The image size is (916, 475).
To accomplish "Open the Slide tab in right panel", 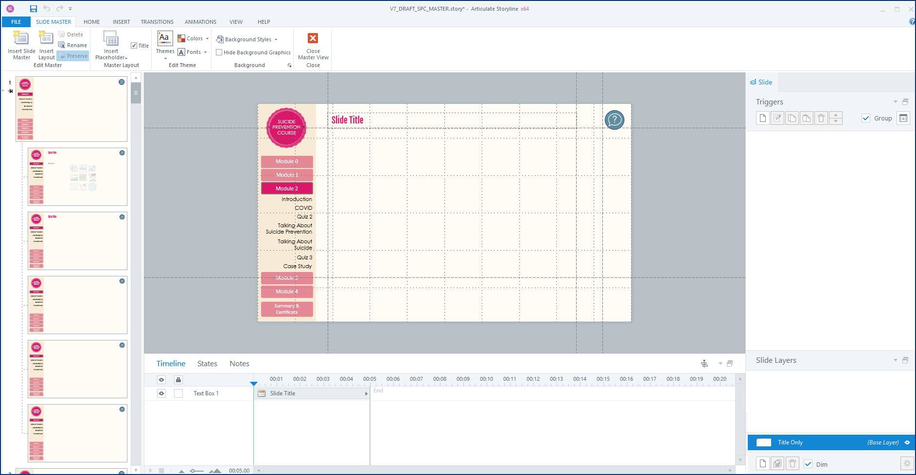I will [761, 82].
